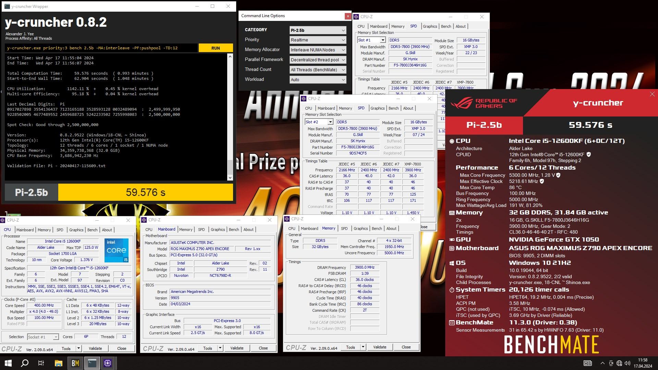Close the BenchMate result panel with X
Screen dimensions: 658x370
tap(652, 94)
